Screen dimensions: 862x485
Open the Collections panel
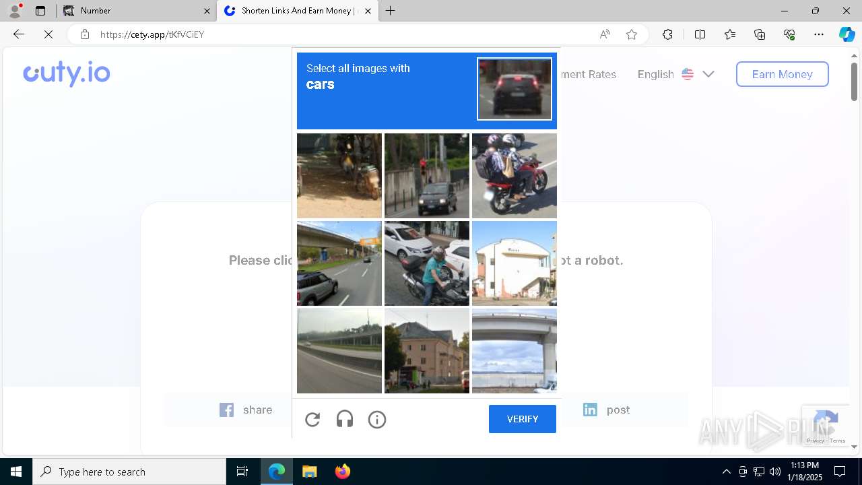[x=760, y=34]
